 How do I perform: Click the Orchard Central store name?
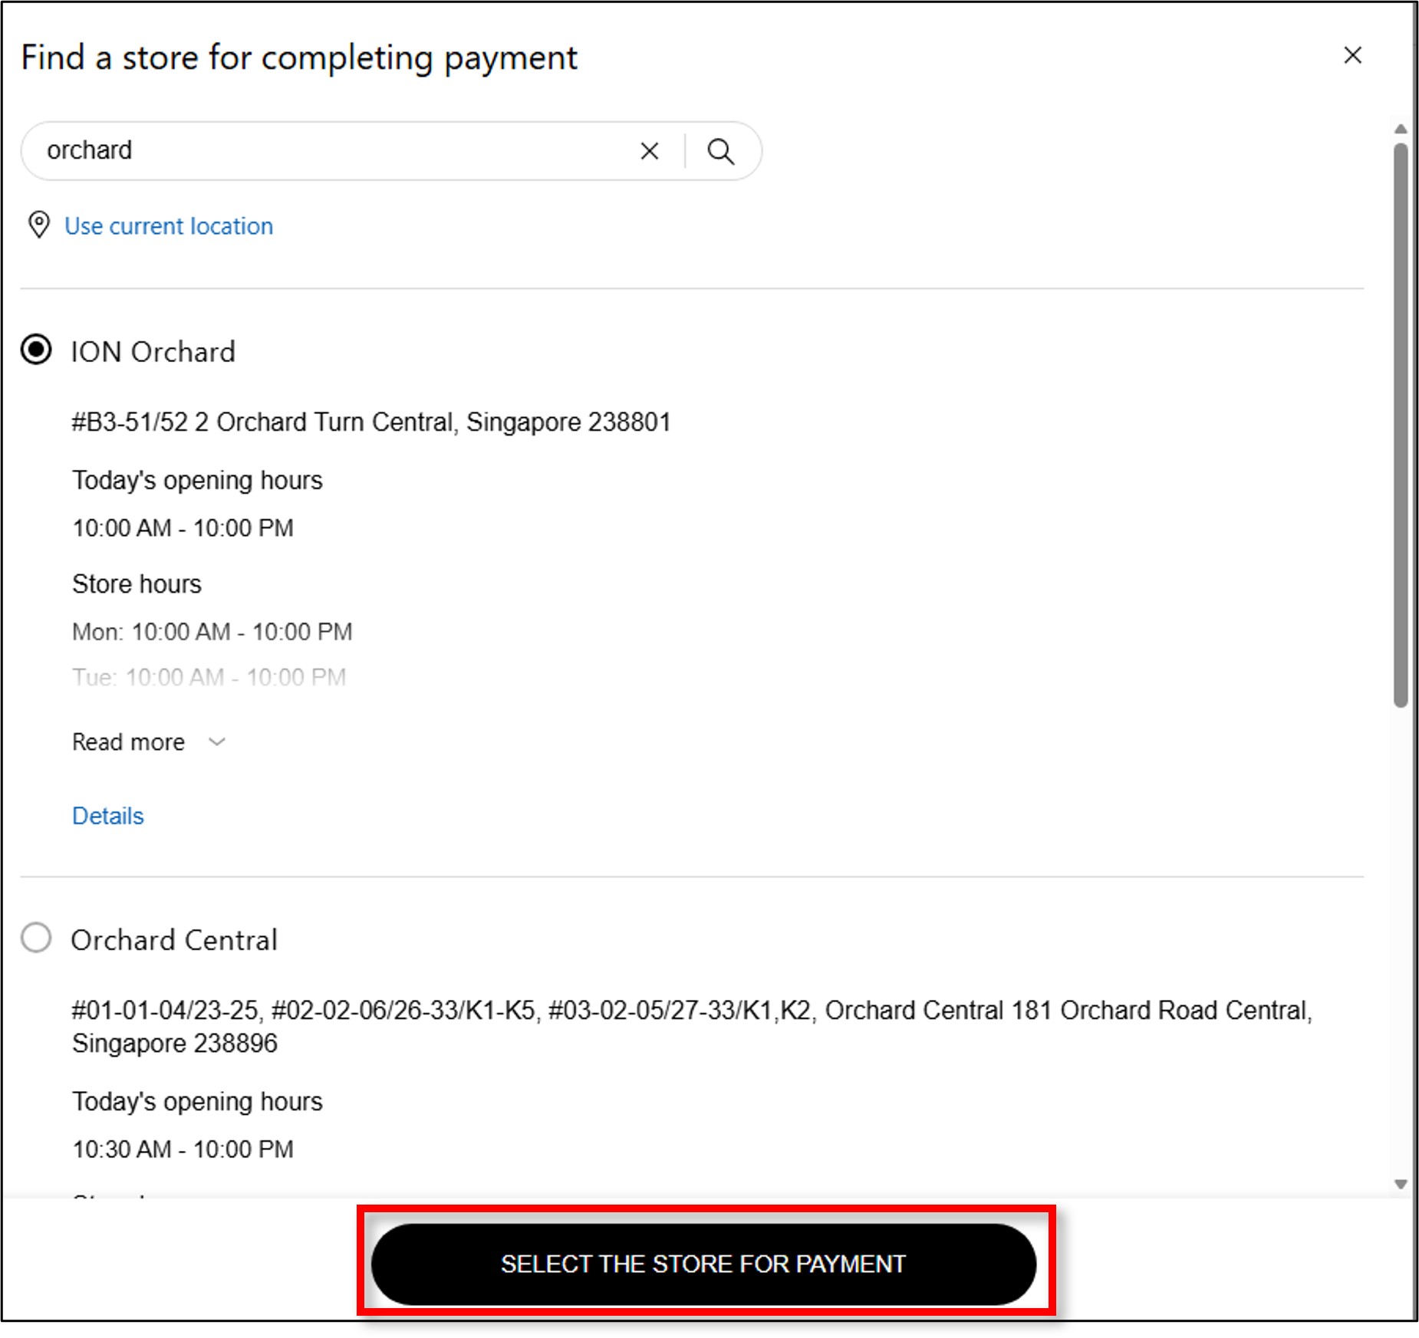(174, 940)
